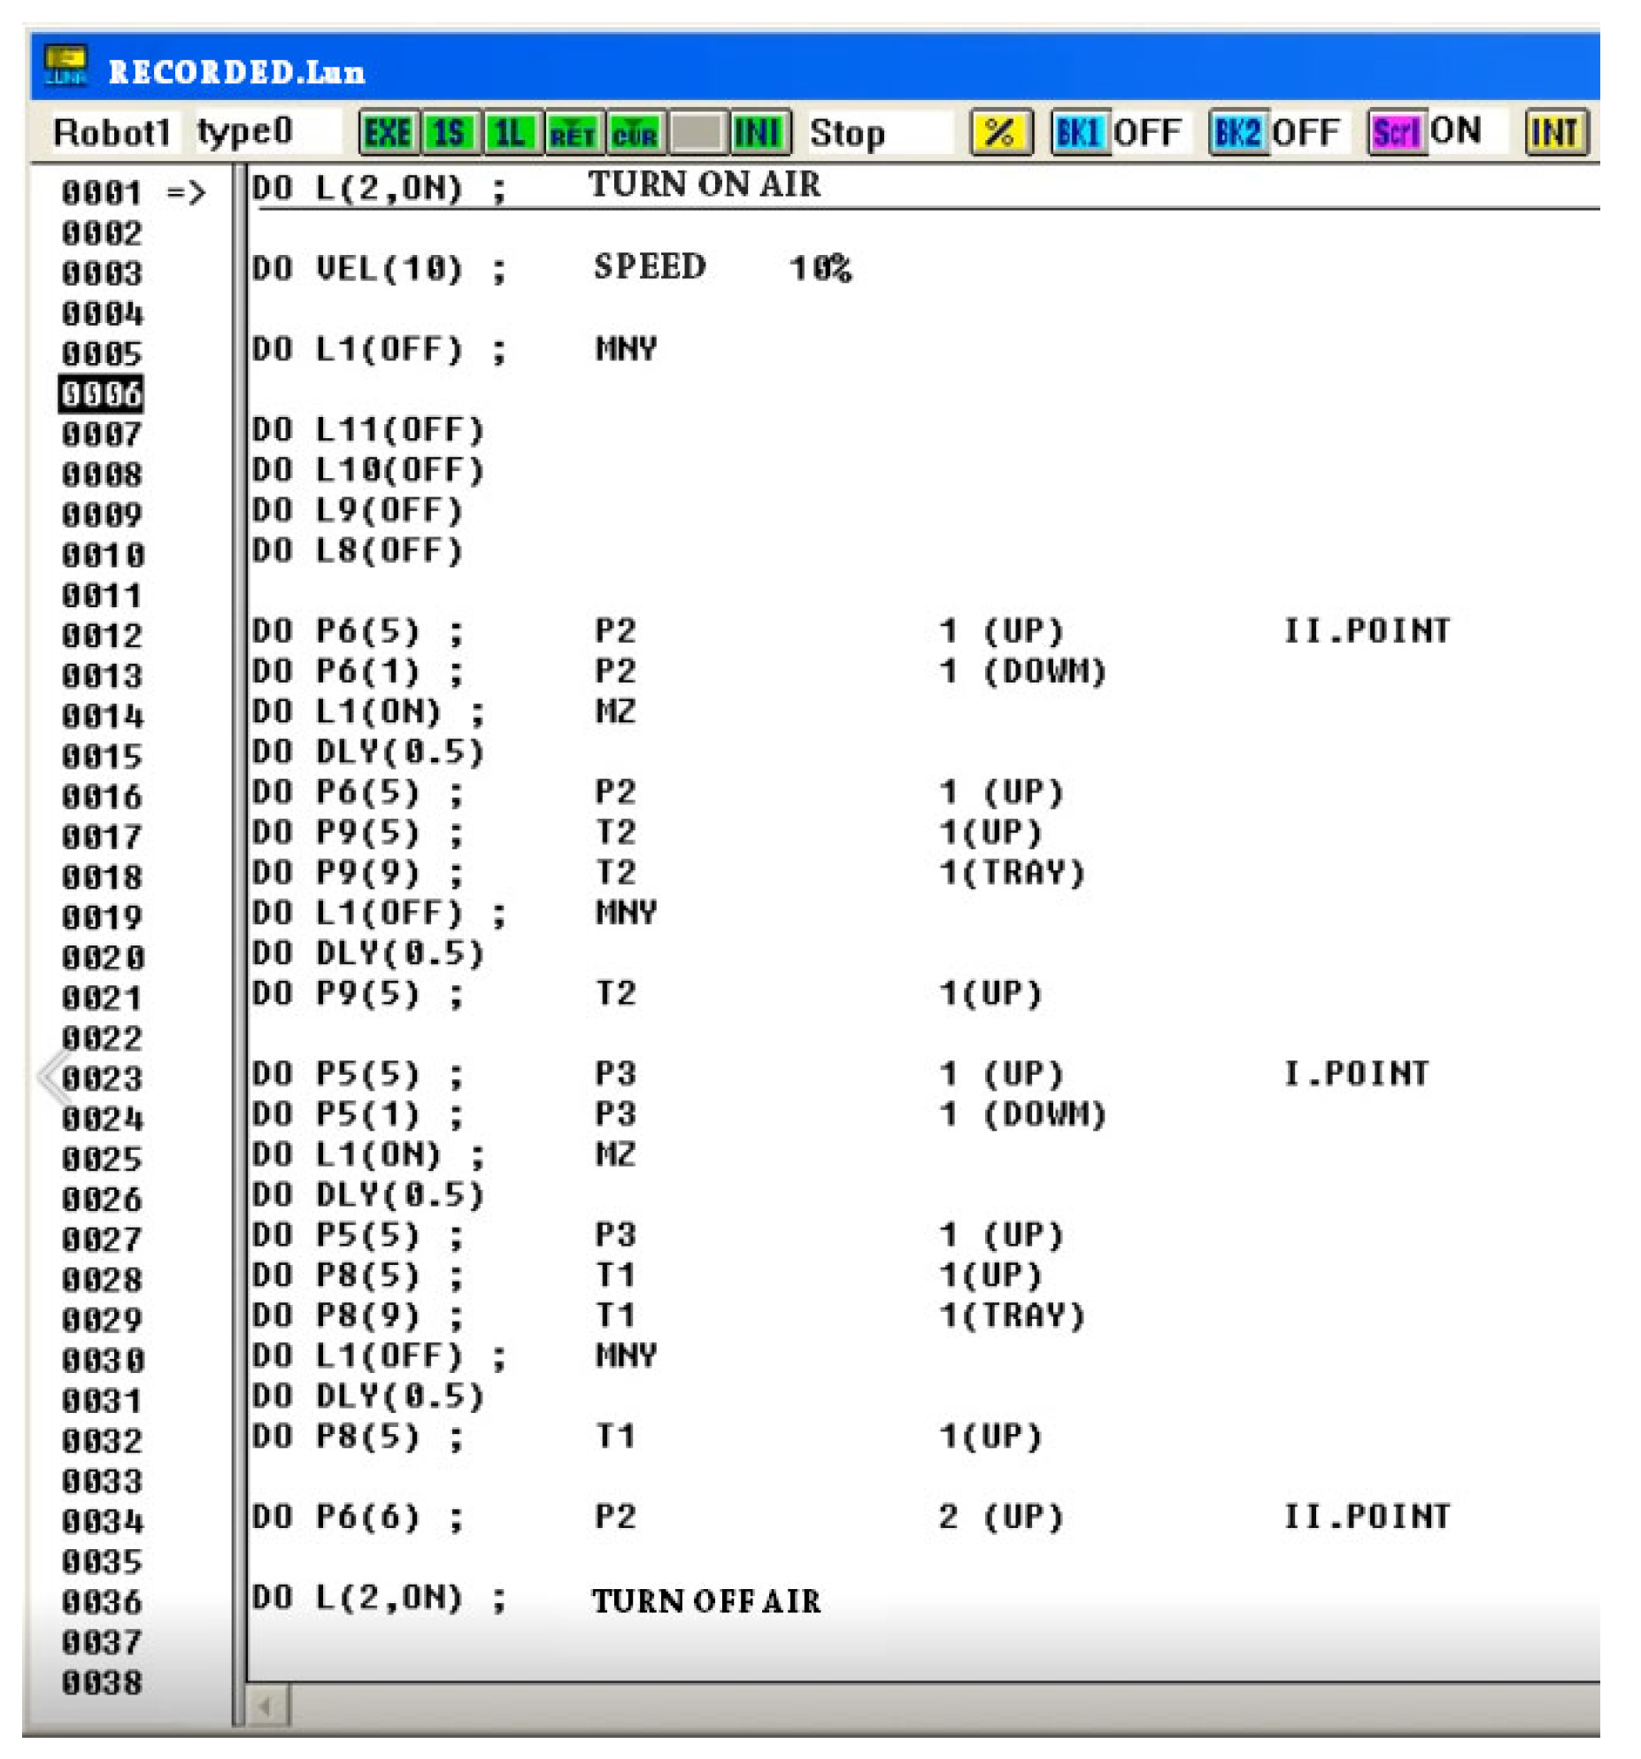Click the blank gray toolbar button
Viewport: 1641px width, 1759px height.
(697, 133)
